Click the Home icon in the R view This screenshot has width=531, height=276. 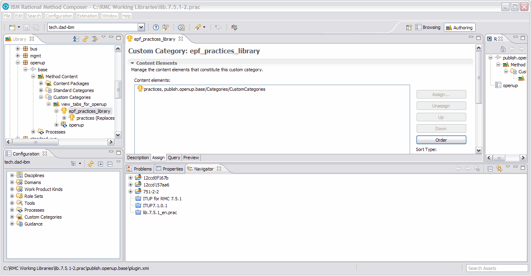pos(503,49)
